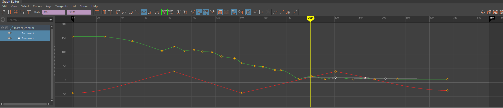Toggle Value Snap magnet icon
The width and height of the screenshot is (503, 108).
pyautogui.click(x=241, y=12)
